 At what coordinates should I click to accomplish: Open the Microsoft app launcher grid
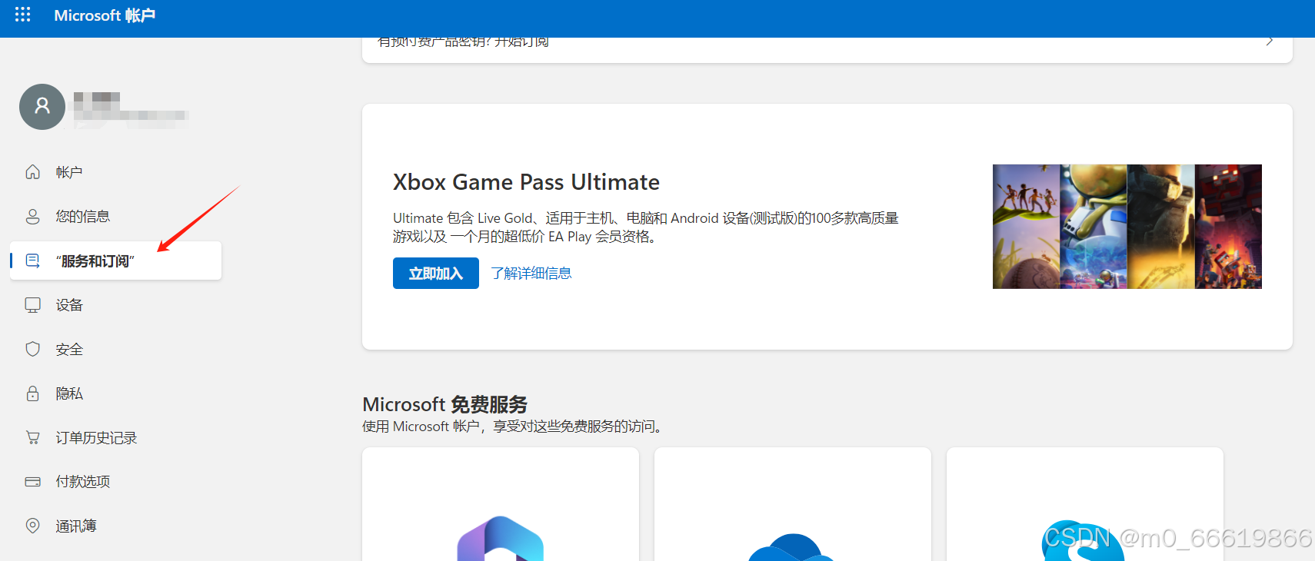pyautogui.click(x=23, y=15)
